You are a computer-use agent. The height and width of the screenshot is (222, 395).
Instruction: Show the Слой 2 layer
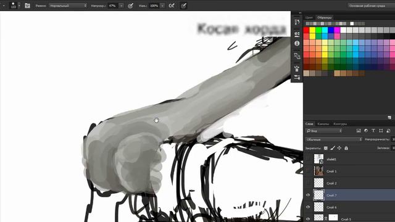point(308,183)
